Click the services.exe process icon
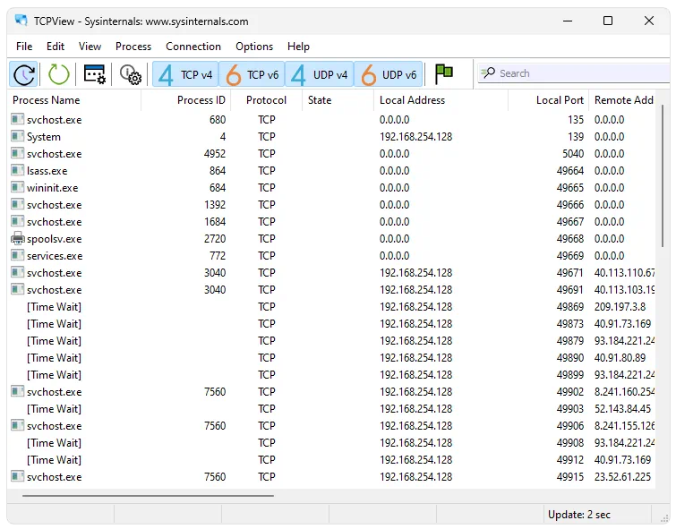 (17, 255)
